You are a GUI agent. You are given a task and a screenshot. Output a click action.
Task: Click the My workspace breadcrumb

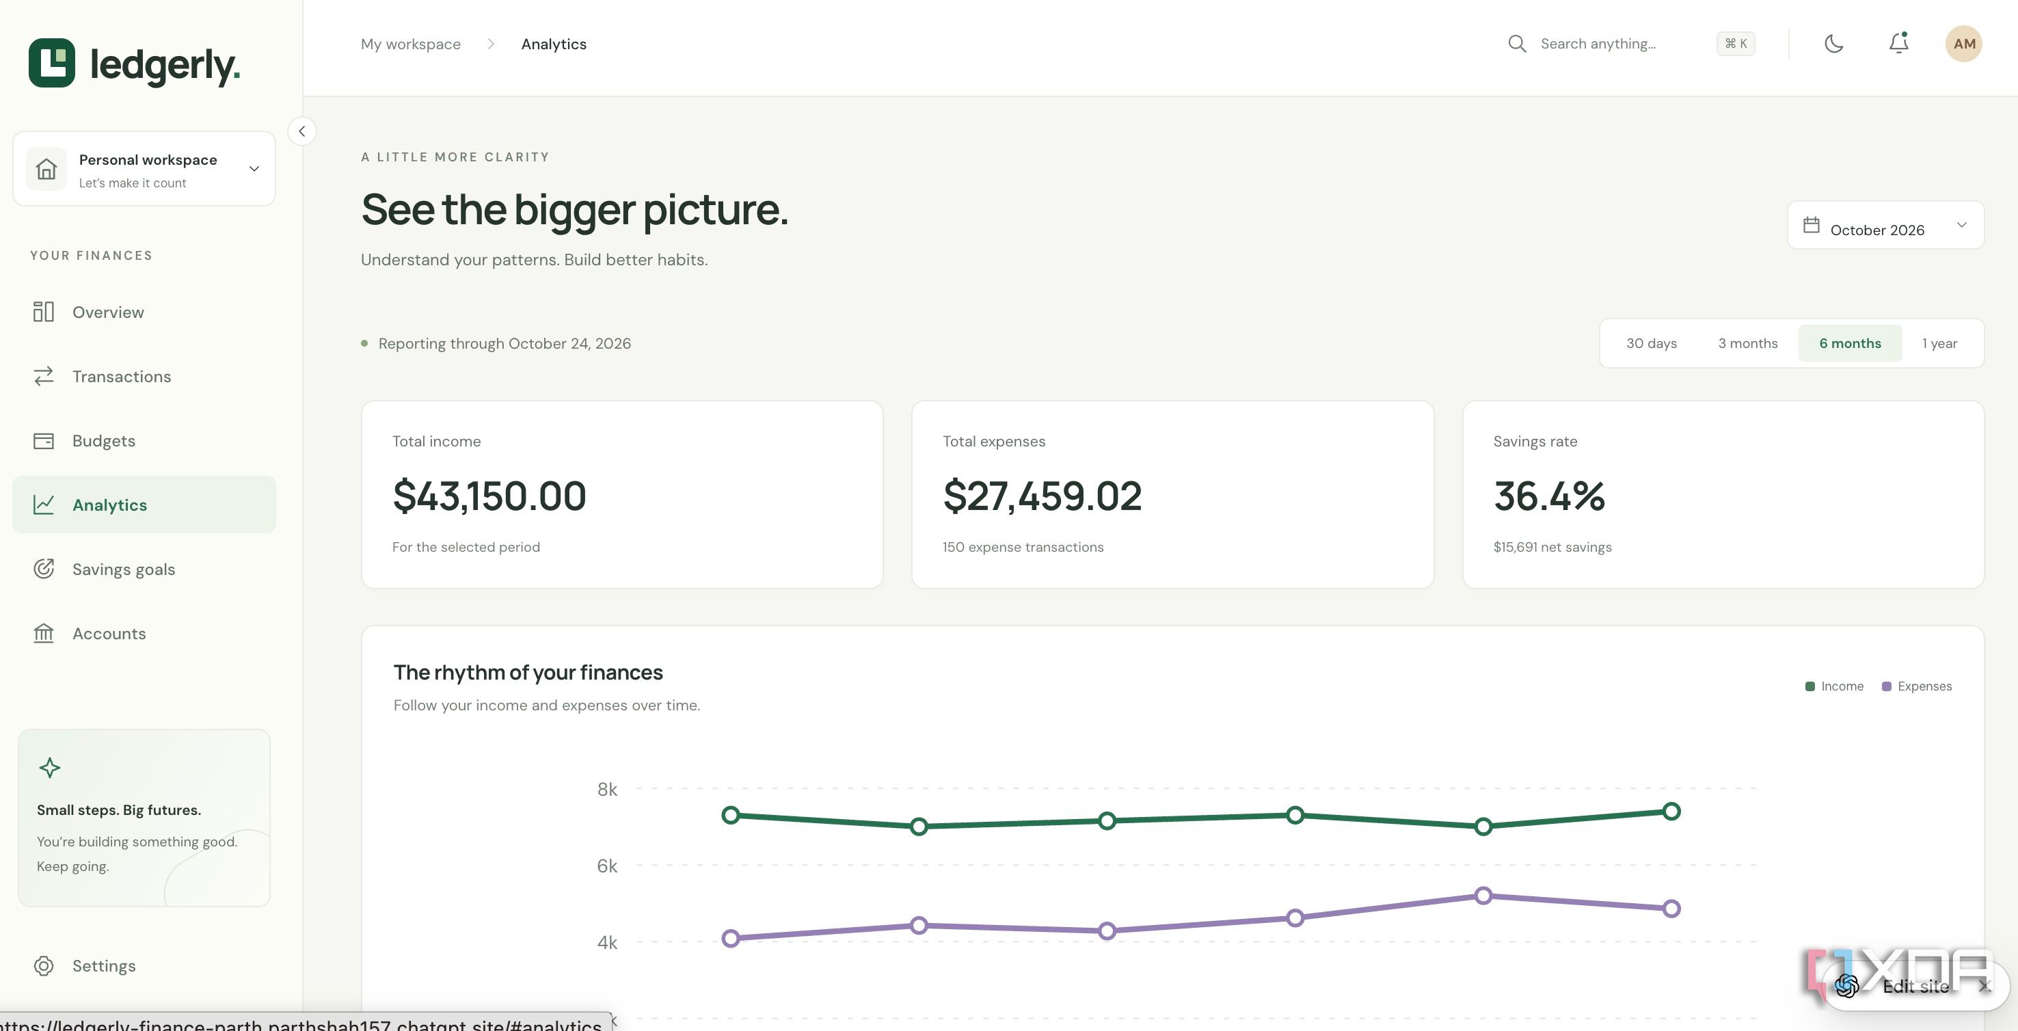pos(410,44)
